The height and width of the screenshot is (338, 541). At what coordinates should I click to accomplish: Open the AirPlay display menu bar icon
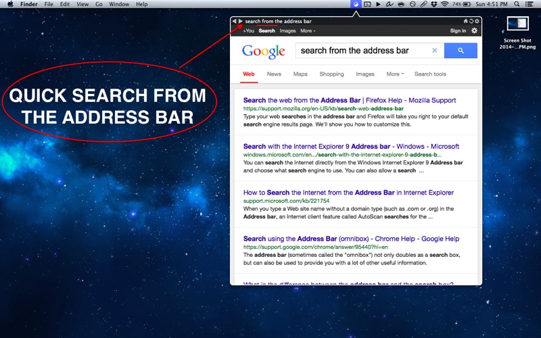pyautogui.click(x=367, y=4)
